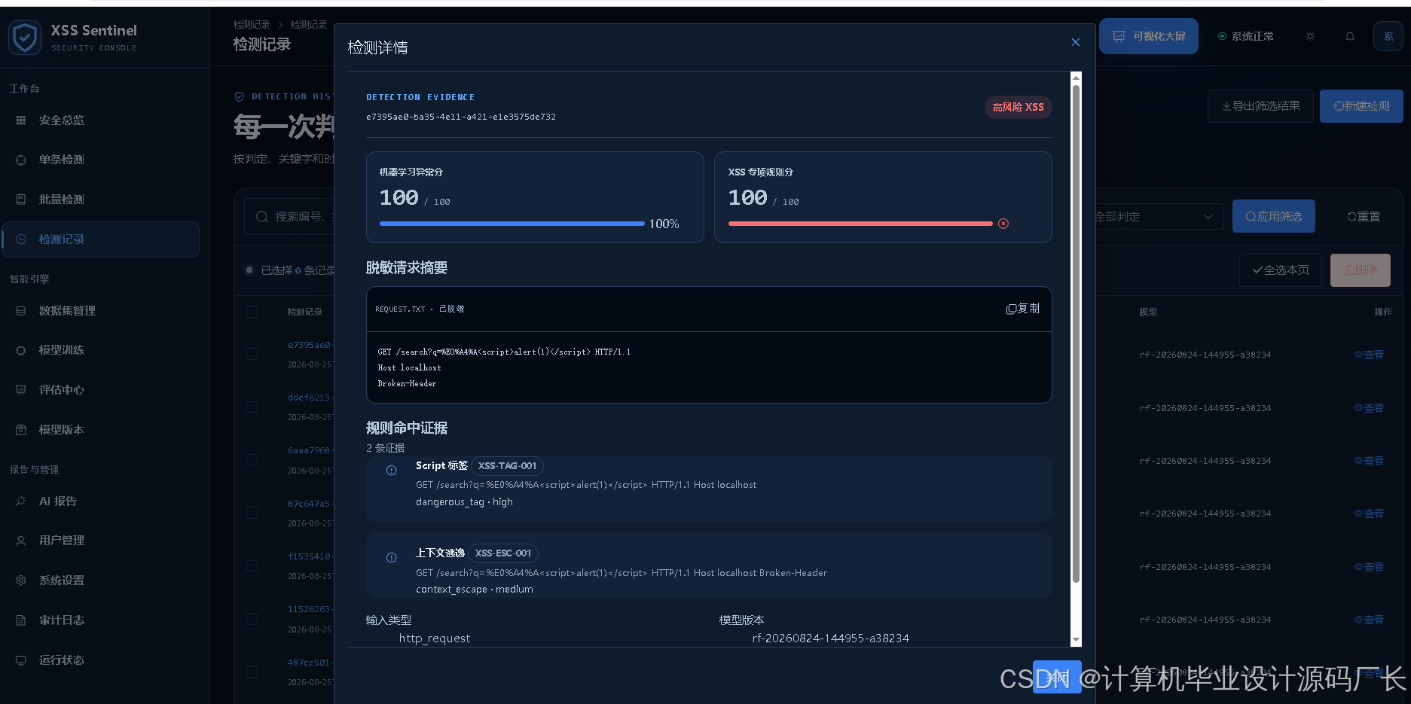Image resolution: width=1411 pixels, height=704 pixels.
Task: Toggle the theme with the sun icon
Action: [1310, 36]
